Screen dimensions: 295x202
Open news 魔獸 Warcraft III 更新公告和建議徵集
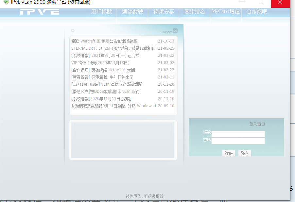click(104, 41)
